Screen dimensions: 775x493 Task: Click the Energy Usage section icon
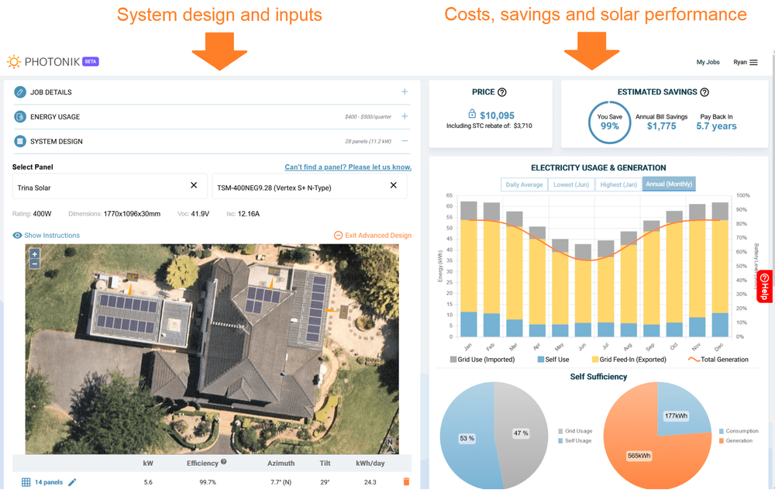click(x=19, y=118)
